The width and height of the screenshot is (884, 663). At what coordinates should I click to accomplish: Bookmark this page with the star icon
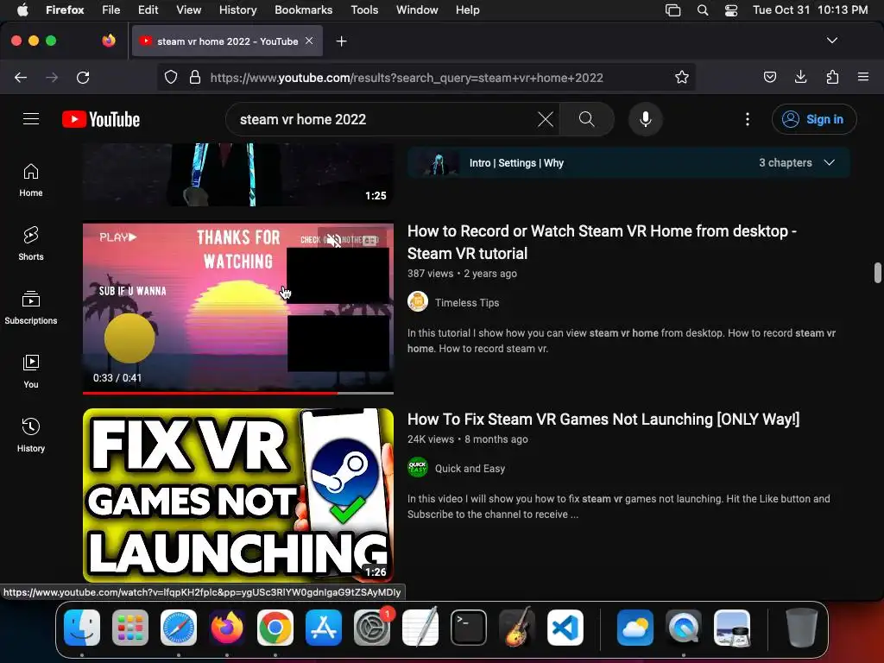click(x=682, y=77)
